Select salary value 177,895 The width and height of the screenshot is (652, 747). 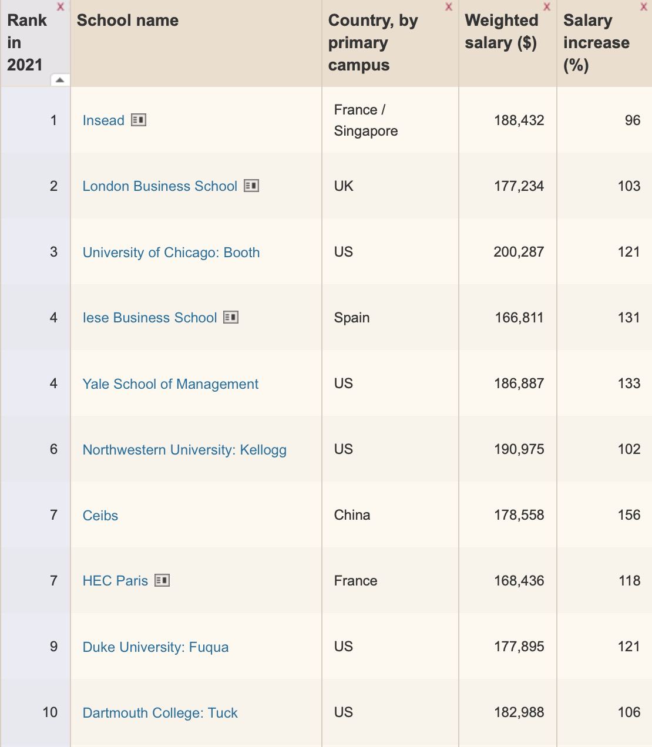coord(519,647)
